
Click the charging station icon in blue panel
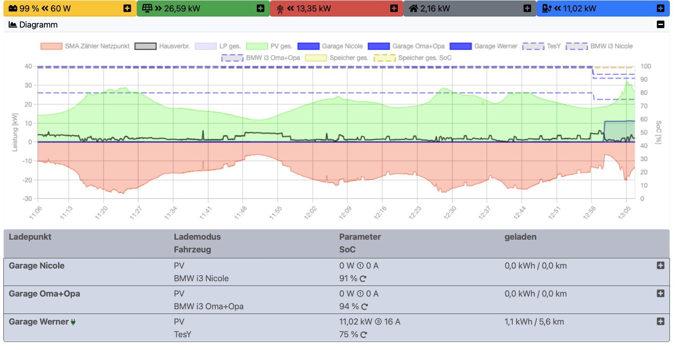(547, 8)
